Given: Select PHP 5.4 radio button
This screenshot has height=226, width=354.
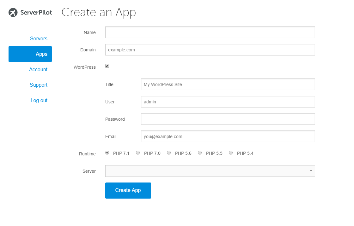Looking at the screenshot, I should [x=231, y=153].
